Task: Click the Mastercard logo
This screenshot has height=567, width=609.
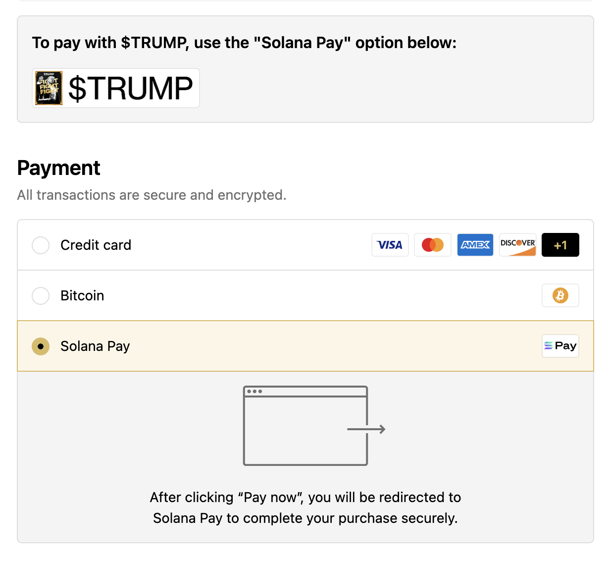Action: coord(432,245)
